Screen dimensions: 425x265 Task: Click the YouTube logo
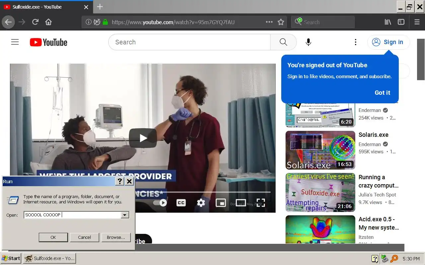(x=48, y=42)
